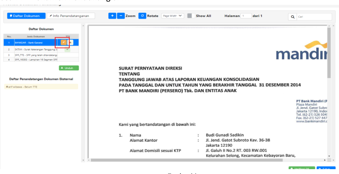The image size is (339, 174).
Task: Click the blue Tutup button
Action: [x=326, y=168]
